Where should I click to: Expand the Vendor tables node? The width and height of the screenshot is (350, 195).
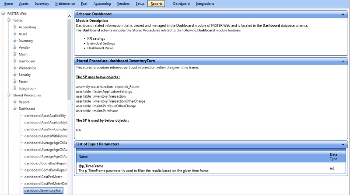coord(14,48)
